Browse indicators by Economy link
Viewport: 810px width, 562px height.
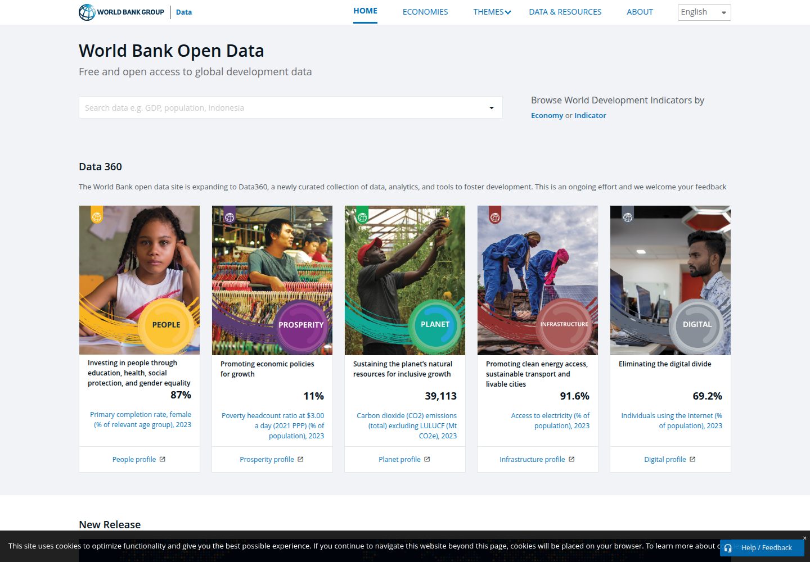(x=547, y=115)
